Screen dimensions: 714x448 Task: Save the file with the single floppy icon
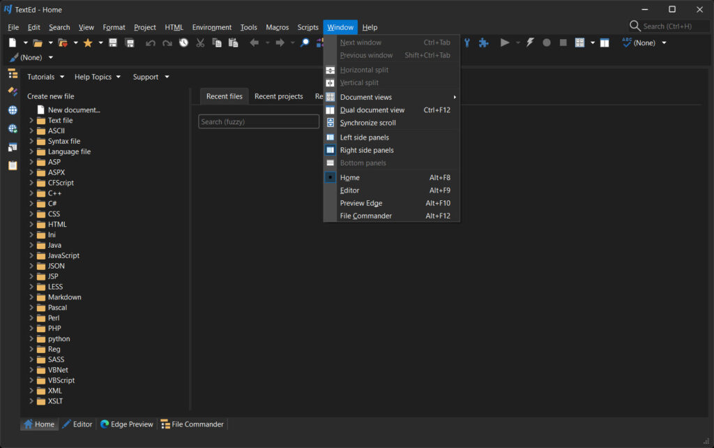coord(112,43)
